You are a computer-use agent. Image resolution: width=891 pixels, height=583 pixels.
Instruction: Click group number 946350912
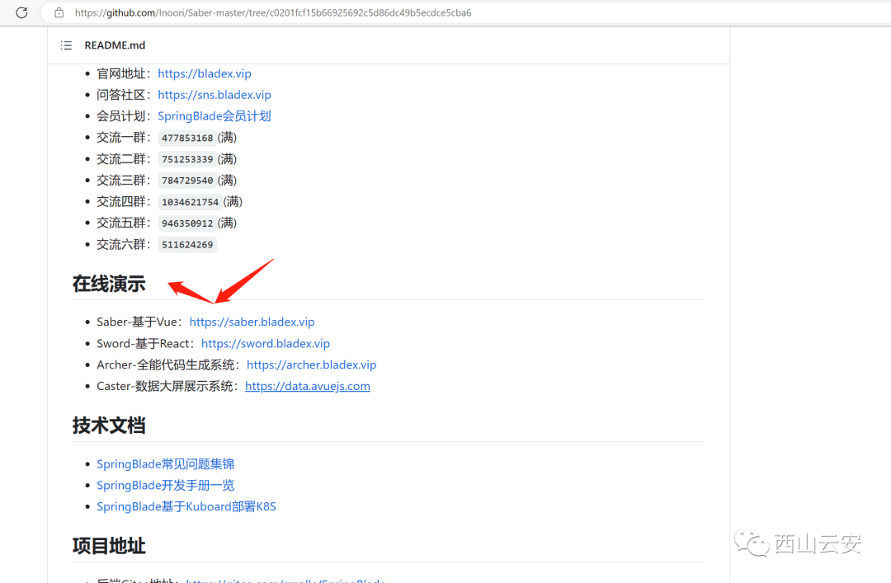pos(187,223)
